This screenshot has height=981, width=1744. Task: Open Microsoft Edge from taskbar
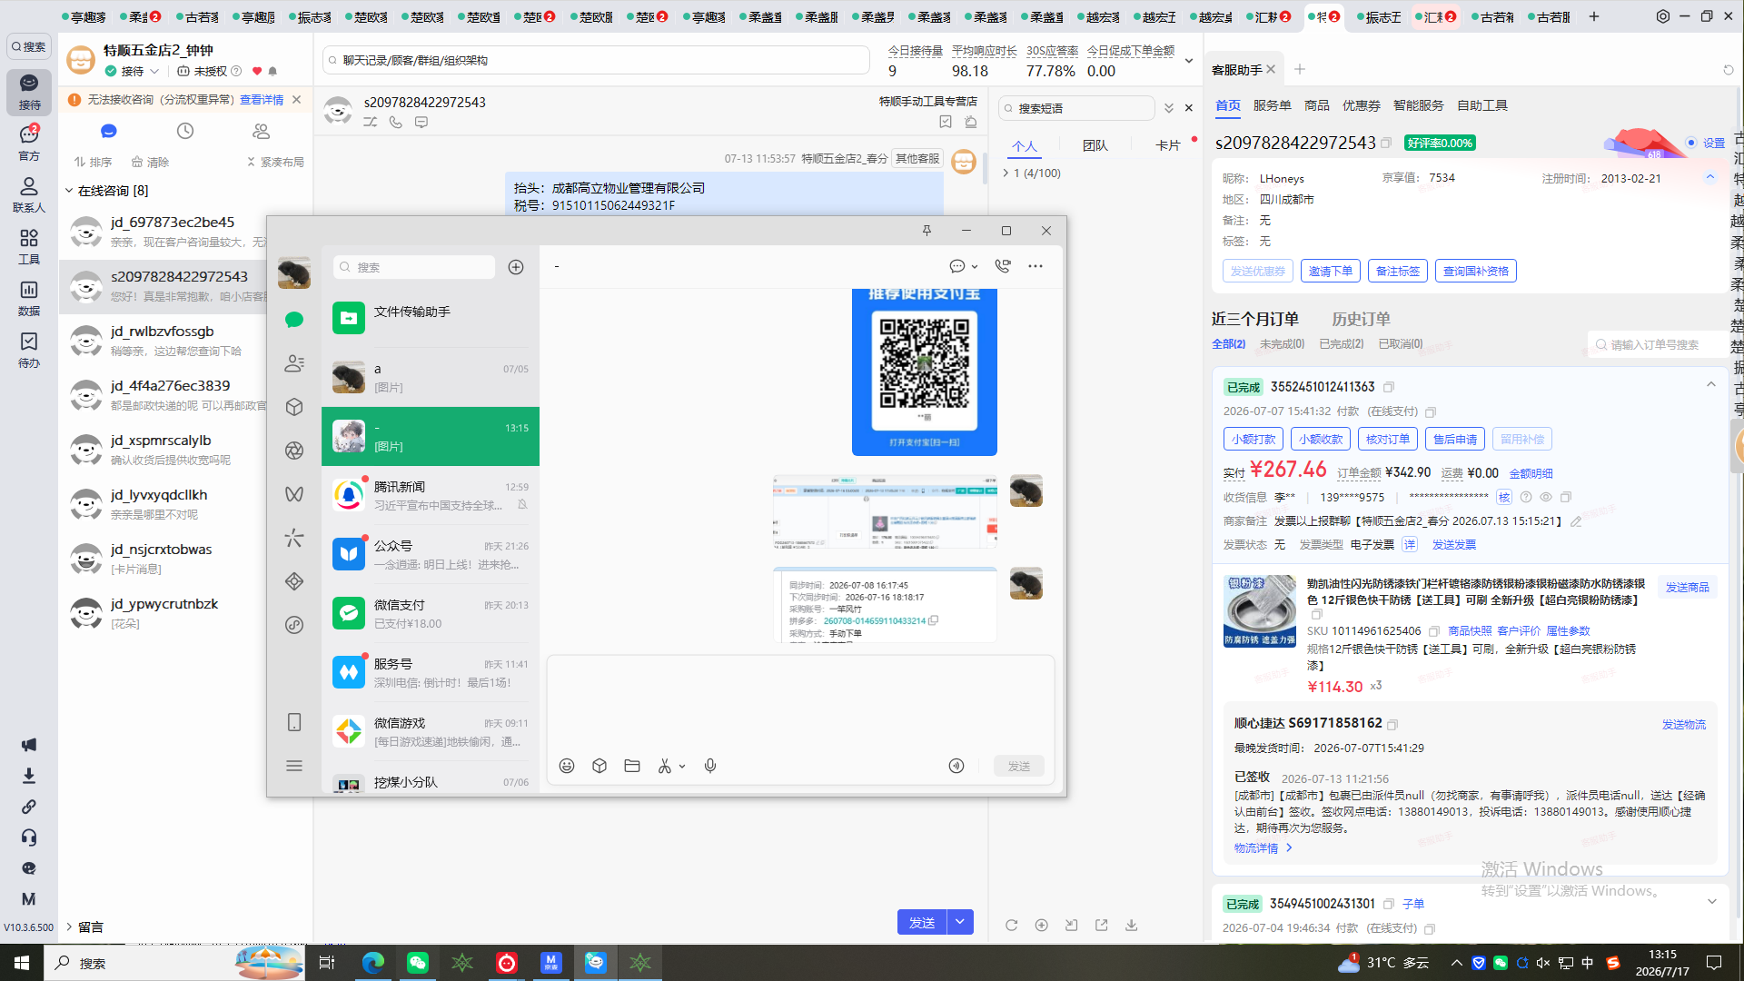[372, 963]
